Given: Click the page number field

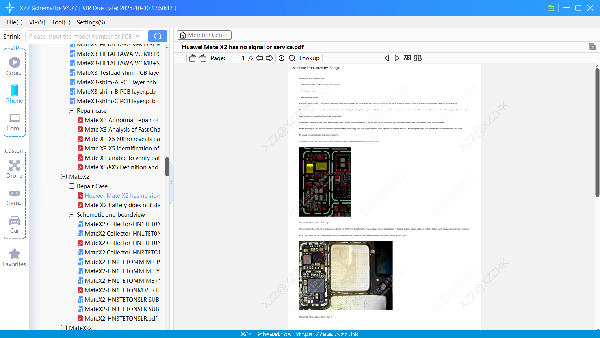Looking at the screenshot, I should point(238,58).
